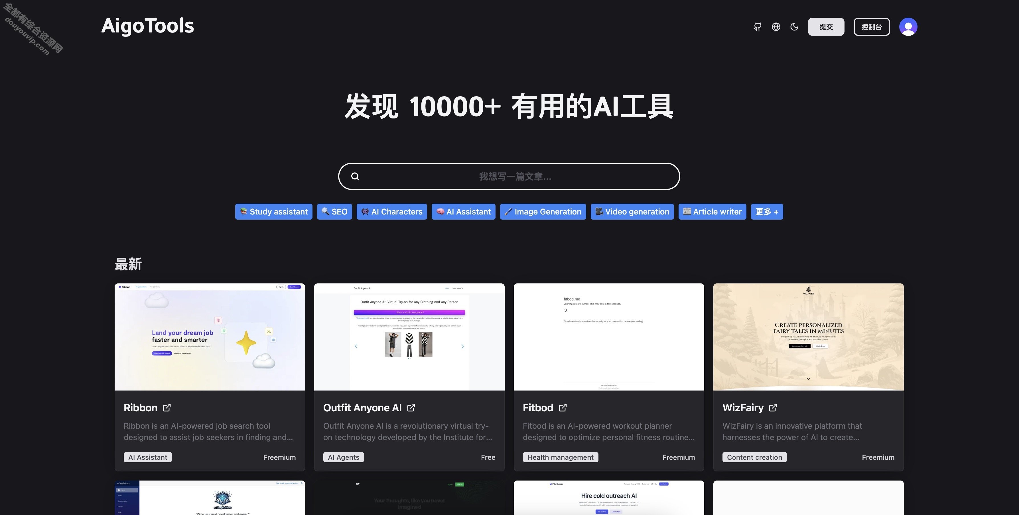
Task: Click the user profile avatar icon
Action: point(909,26)
